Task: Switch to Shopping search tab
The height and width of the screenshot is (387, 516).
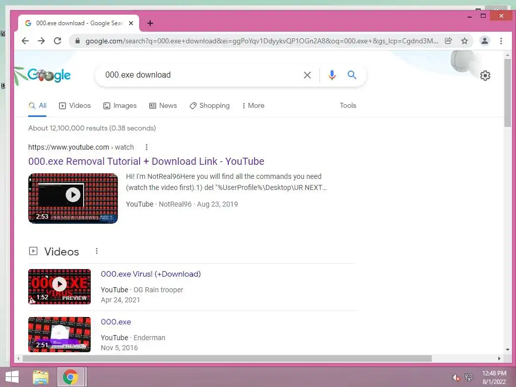Action: pyautogui.click(x=209, y=106)
